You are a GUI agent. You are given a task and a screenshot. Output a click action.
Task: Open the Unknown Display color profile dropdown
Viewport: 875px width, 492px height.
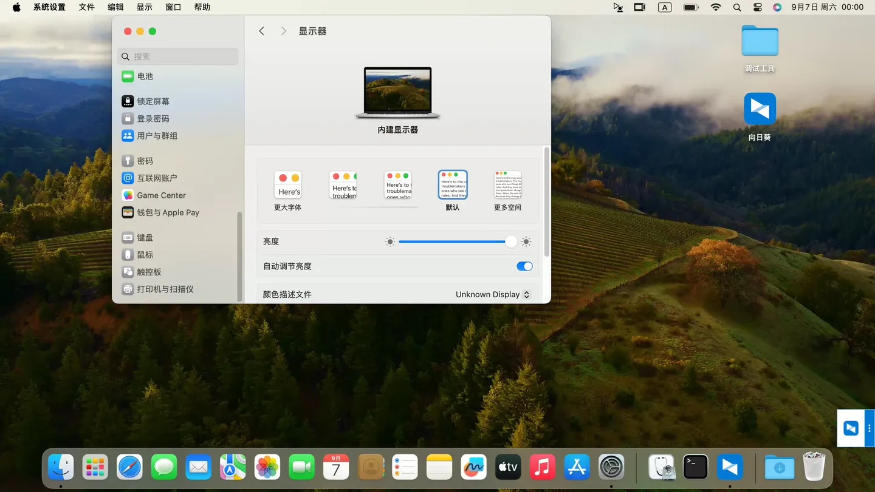(x=492, y=294)
